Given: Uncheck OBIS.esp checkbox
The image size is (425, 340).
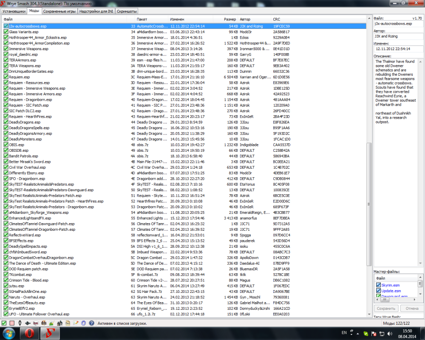Looking at the screenshot, I should (x=6, y=145).
